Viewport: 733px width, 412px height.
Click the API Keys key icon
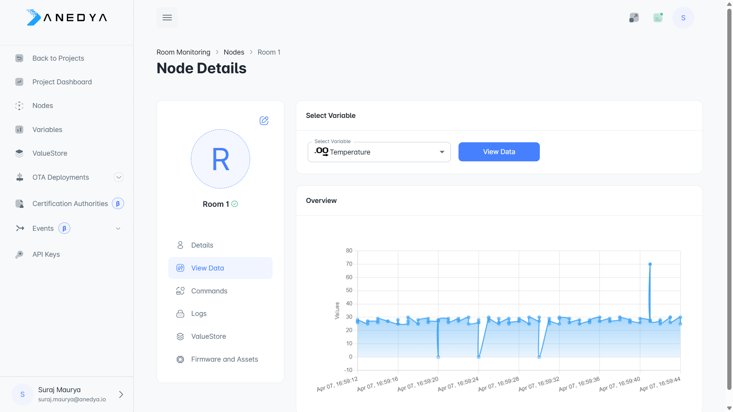[x=19, y=254]
